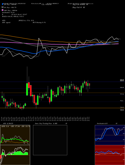Click the blue 20 Day legend swatch
Viewport: 125px width, 165px height.
pos(2,4)
